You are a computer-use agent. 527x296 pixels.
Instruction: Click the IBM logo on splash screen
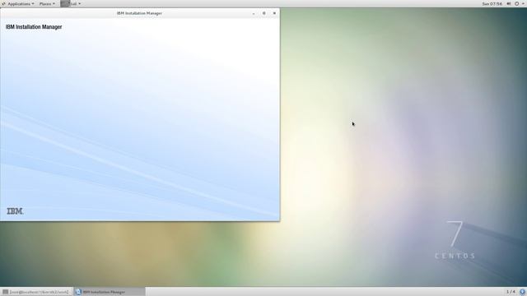(15, 211)
